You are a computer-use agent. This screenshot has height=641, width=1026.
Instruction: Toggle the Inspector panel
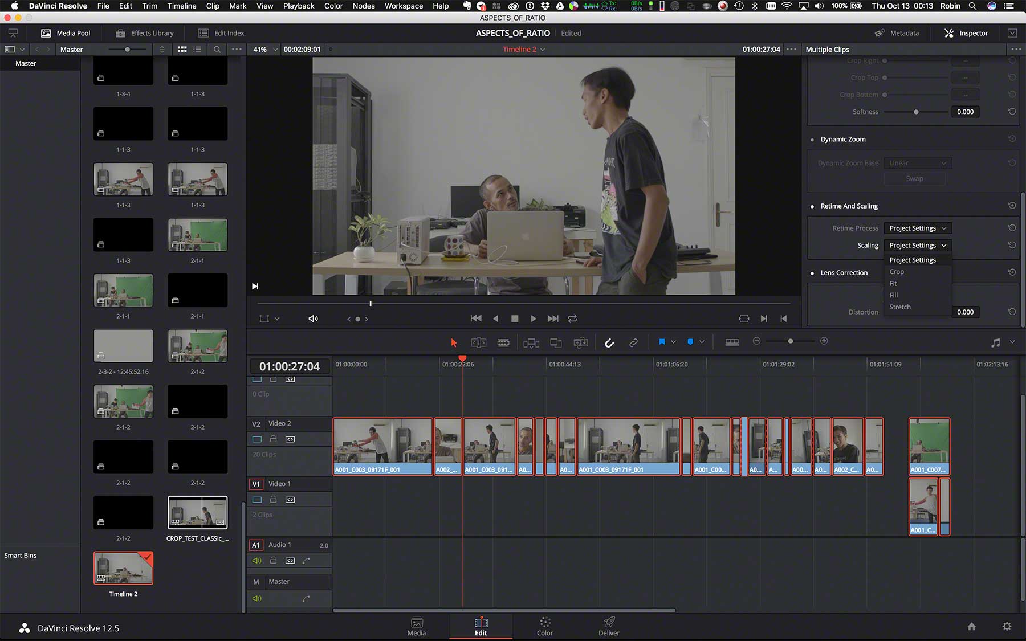click(x=966, y=33)
